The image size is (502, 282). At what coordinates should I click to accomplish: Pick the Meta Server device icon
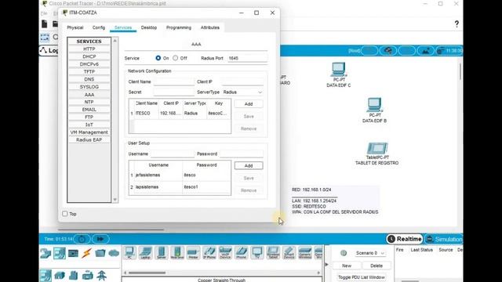pyautogui.click(x=177, y=252)
